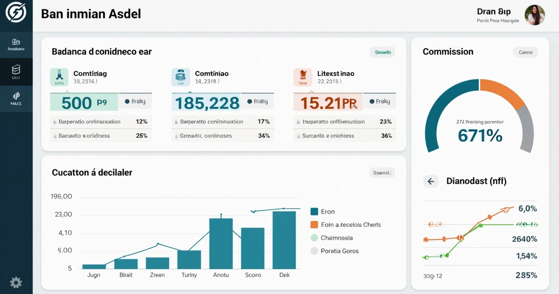Click the Jugn bar in the chart
The width and height of the screenshot is (559, 294).
[94, 266]
